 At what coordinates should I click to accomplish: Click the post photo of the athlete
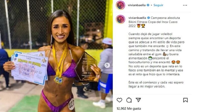56,56
